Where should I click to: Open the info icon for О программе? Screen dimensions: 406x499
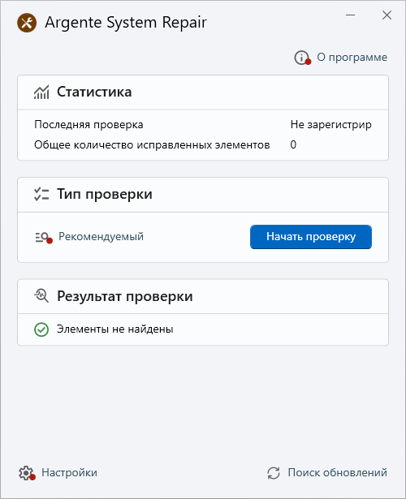(302, 58)
